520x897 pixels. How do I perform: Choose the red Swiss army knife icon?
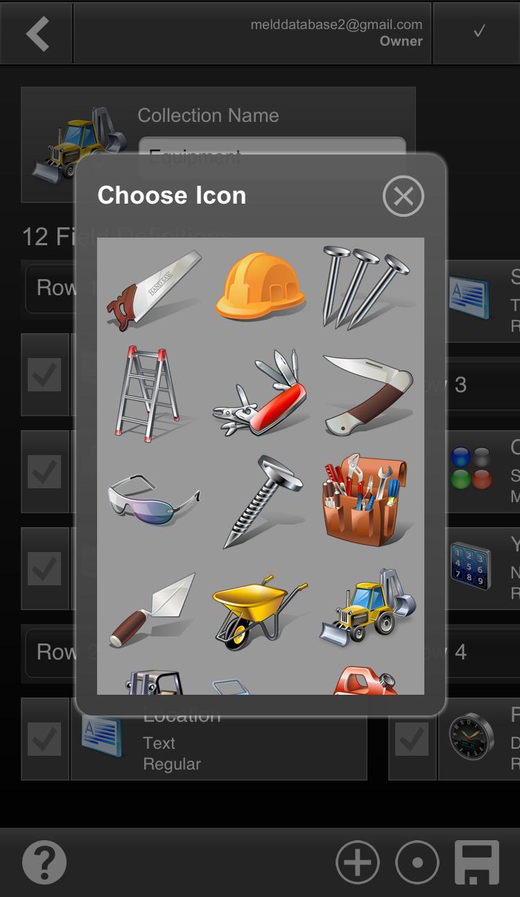click(x=260, y=395)
